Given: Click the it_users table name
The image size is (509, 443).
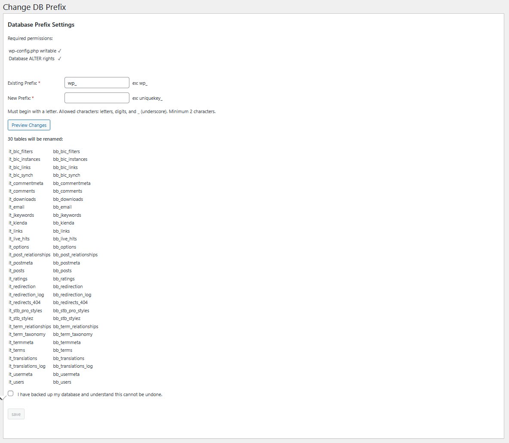Looking at the screenshot, I should [16, 382].
